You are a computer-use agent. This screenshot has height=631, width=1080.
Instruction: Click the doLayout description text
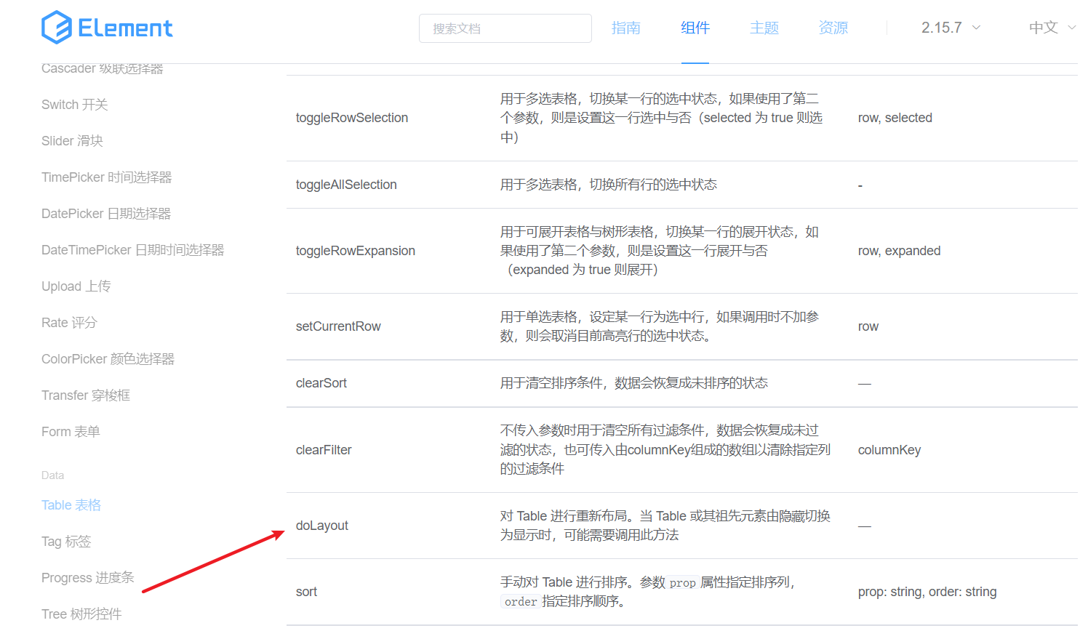(x=665, y=526)
